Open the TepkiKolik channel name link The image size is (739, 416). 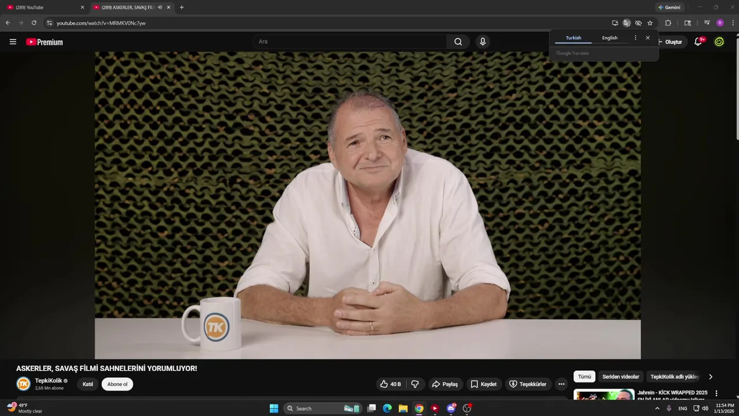[48, 381]
